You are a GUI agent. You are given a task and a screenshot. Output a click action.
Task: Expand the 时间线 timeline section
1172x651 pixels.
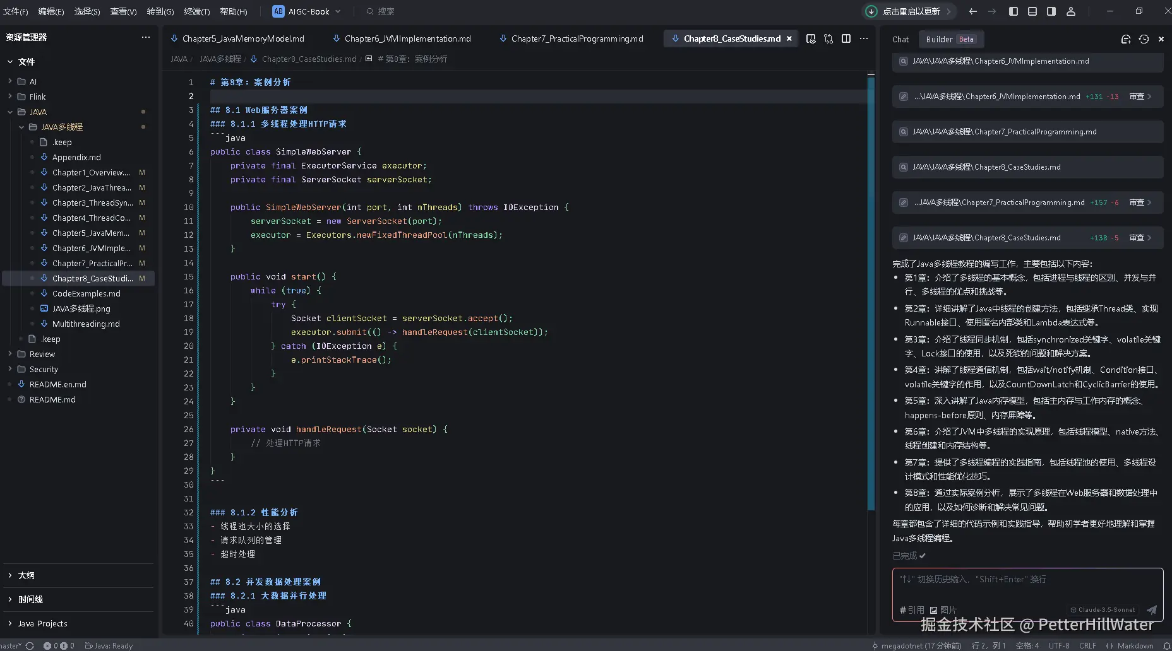pos(30,599)
